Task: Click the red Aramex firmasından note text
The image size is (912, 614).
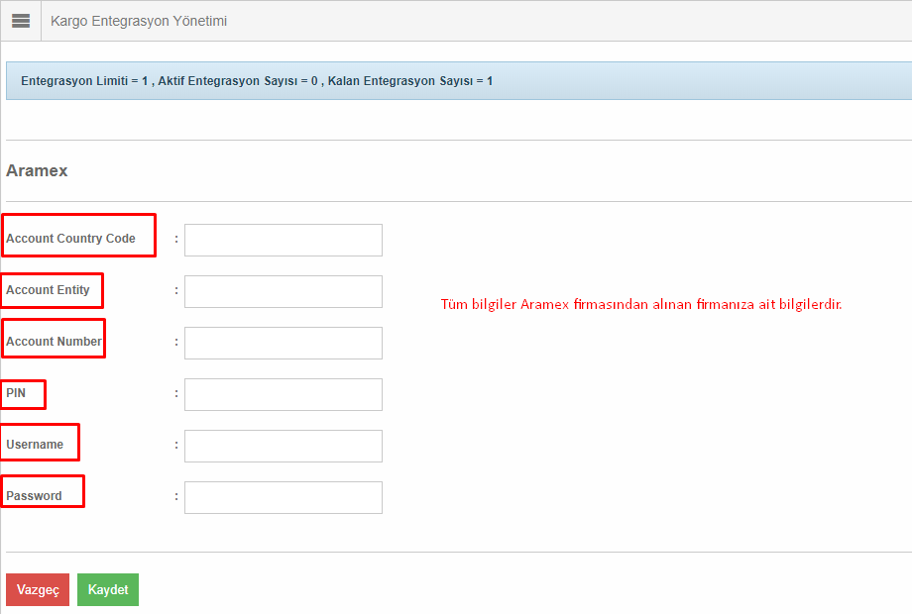Action: [641, 304]
